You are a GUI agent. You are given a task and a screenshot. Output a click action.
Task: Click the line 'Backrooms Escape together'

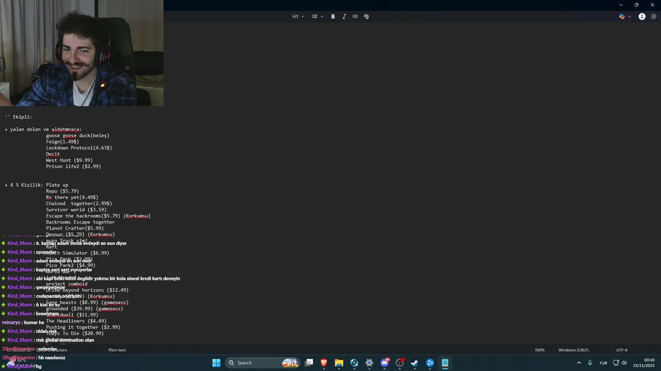coord(81,222)
